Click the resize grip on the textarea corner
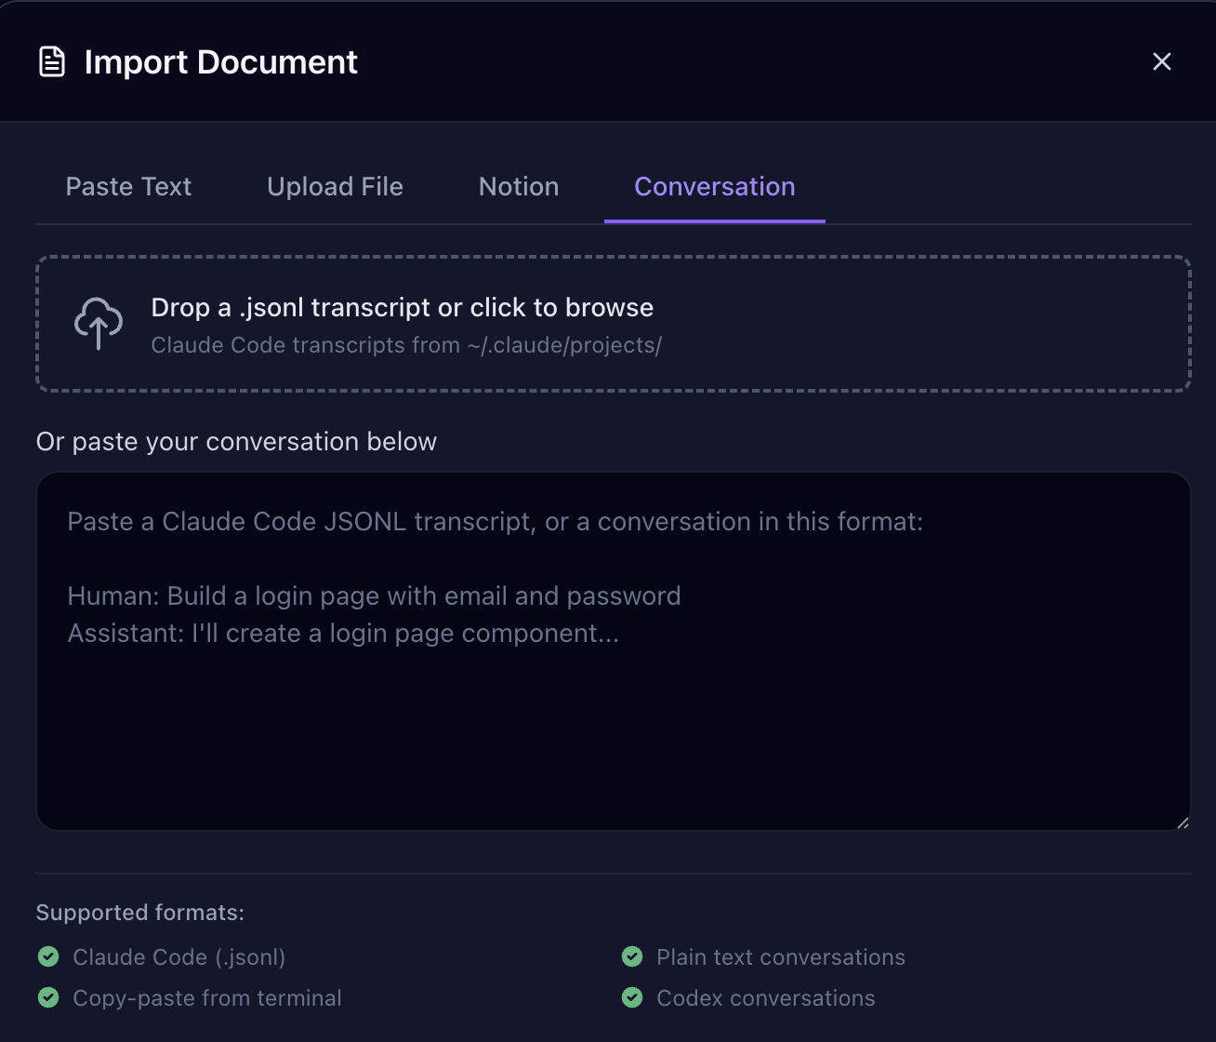 [x=1182, y=822]
